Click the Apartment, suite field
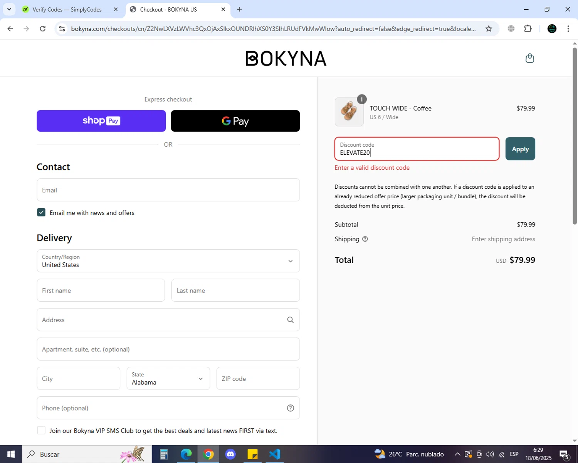Viewport: 578px width, 463px height. click(x=168, y=349)
